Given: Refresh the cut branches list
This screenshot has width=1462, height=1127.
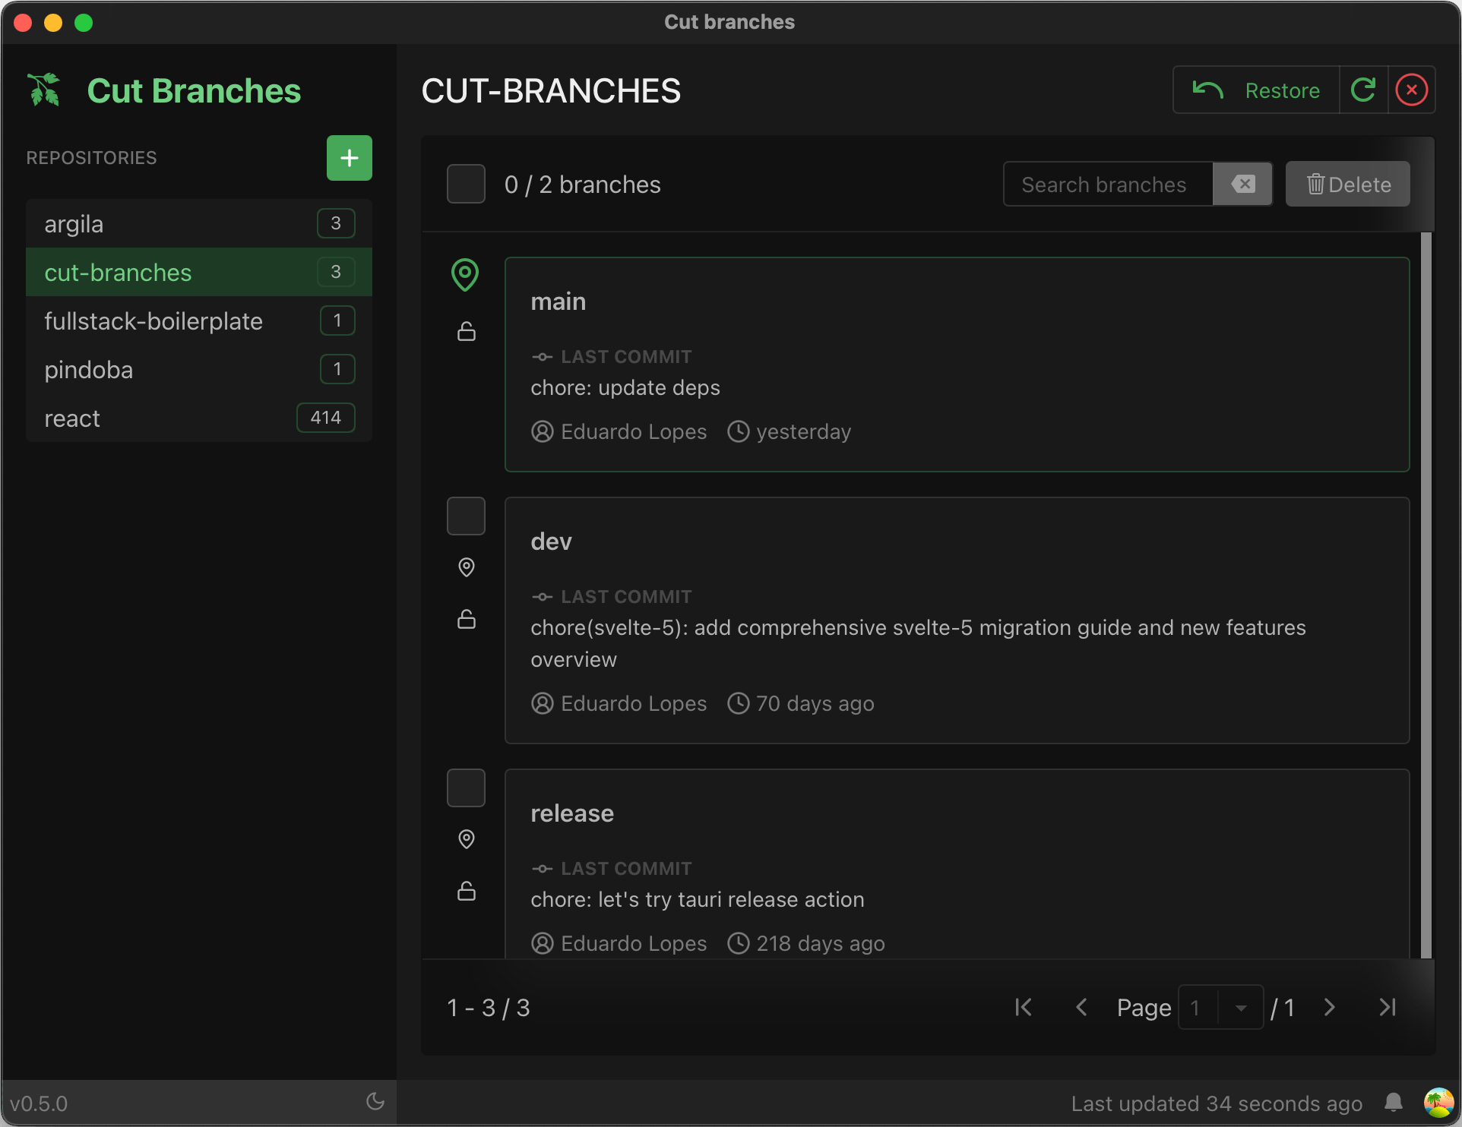Looking at the screenshot, I should (1364, 90).
